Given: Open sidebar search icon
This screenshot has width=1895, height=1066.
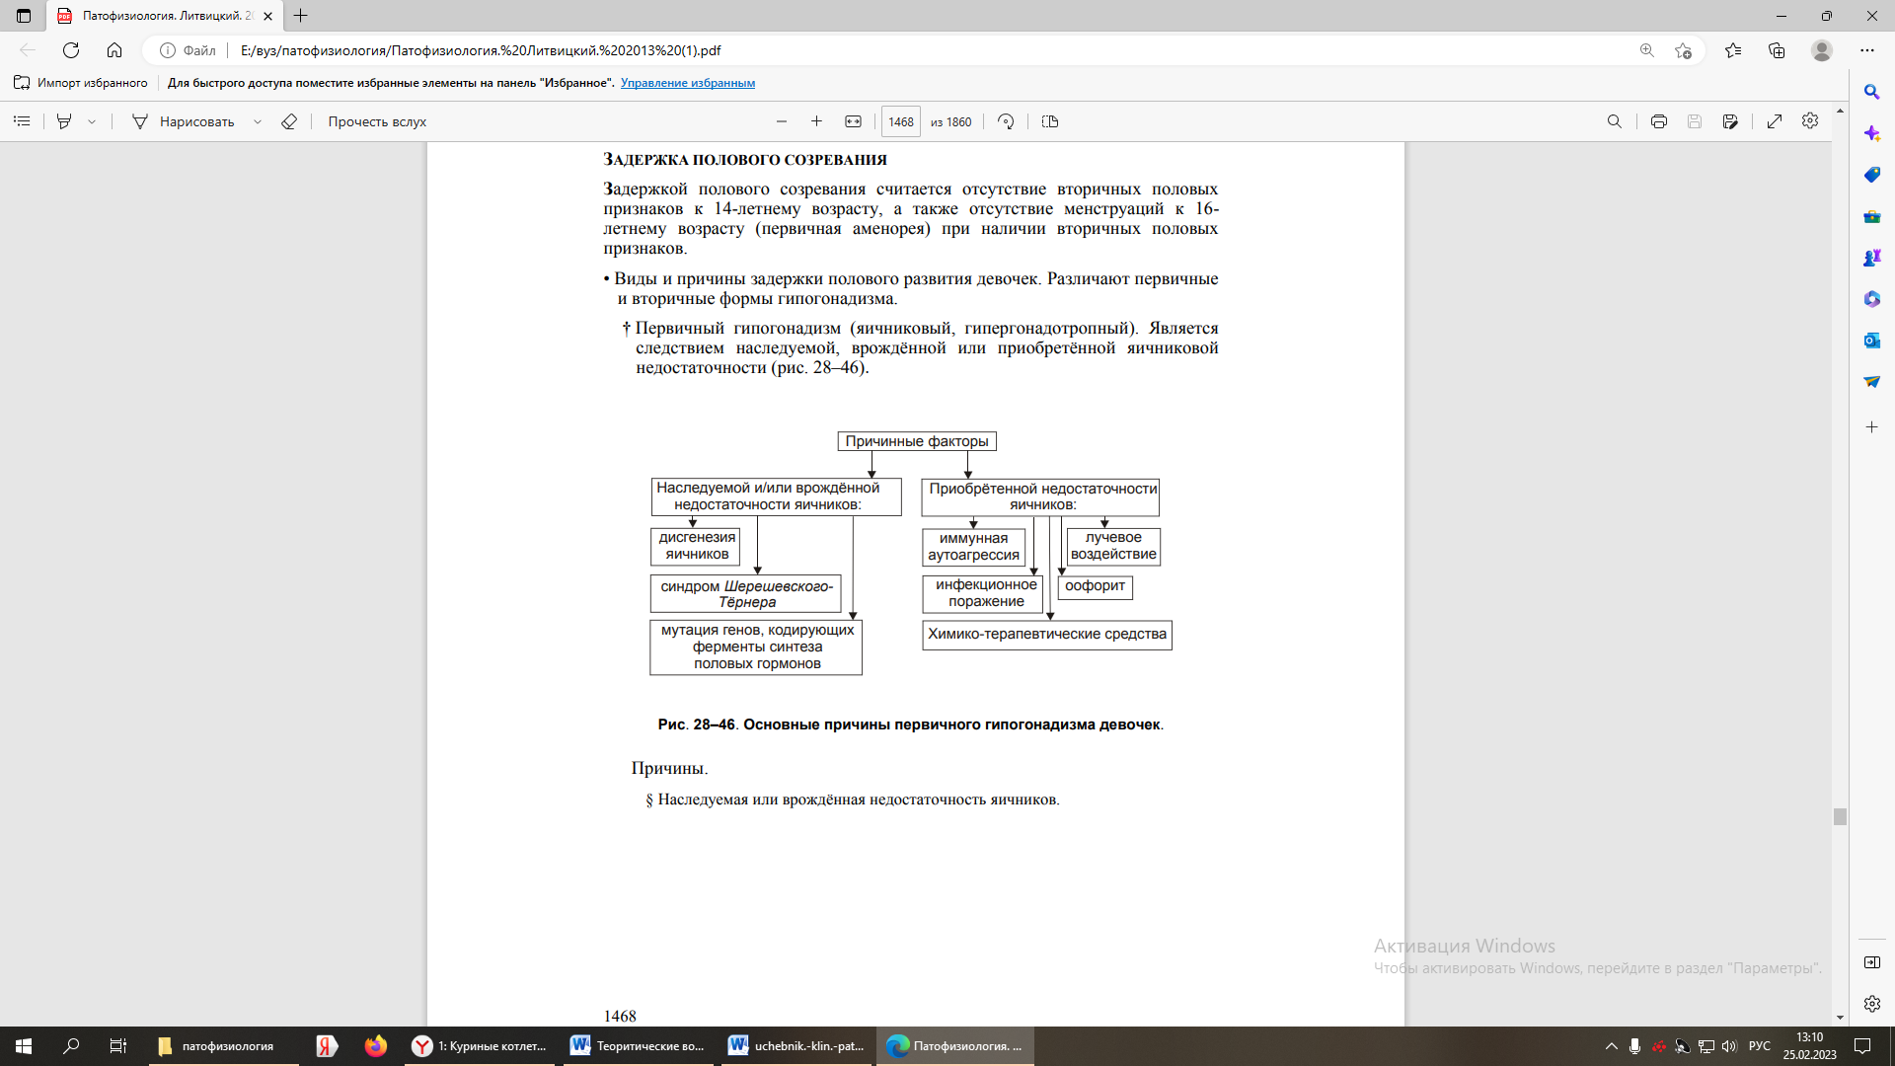Looking at the screenshot, I should 1871,92.
